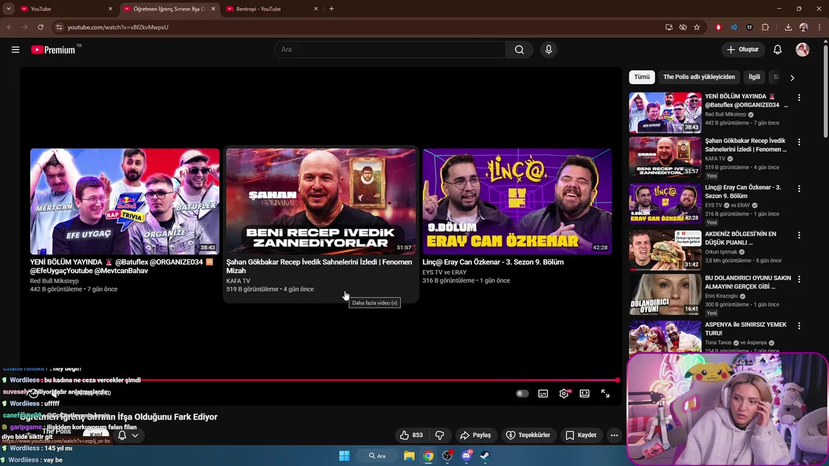This screenshot has width=829, height=466.
Task: Toggle subtitles on the video player
Action: (543, 394)
